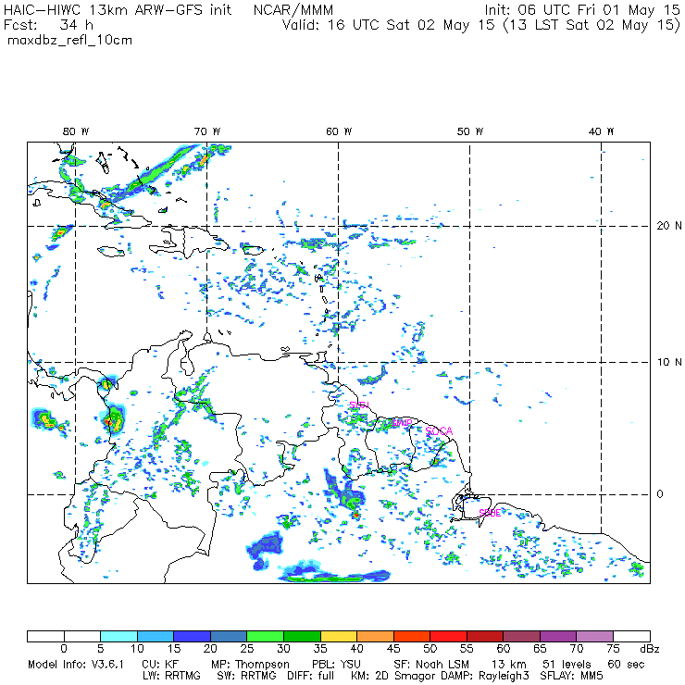Click the HAIC-HIWC 13km ARW-GFS init title

(x=117, y=10)
